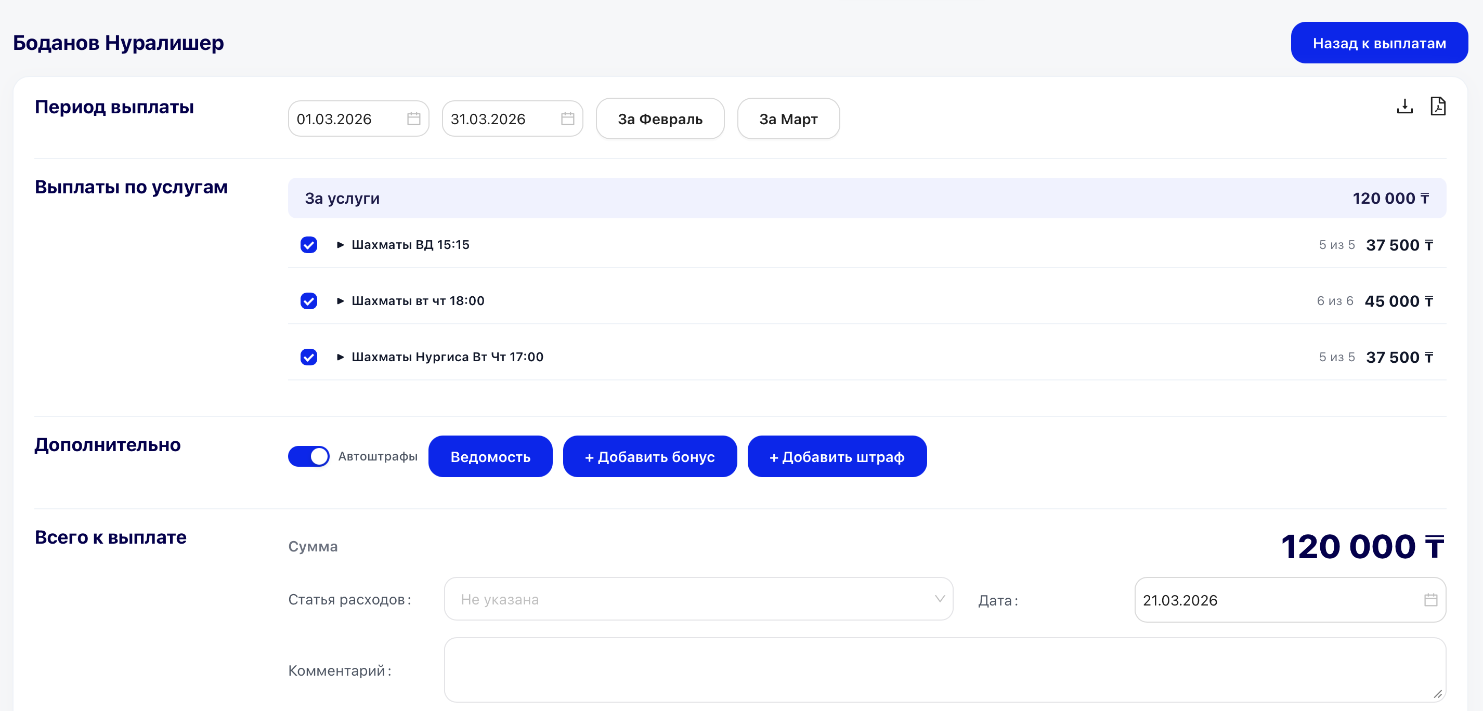Screen dimensions: 1483x711
Task: Select the За Март period preset
Action: (x=788, y=119)
